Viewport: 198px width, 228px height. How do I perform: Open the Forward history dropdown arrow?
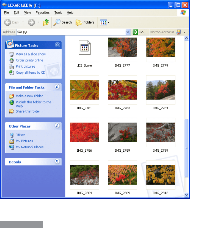tap(38, 22)
